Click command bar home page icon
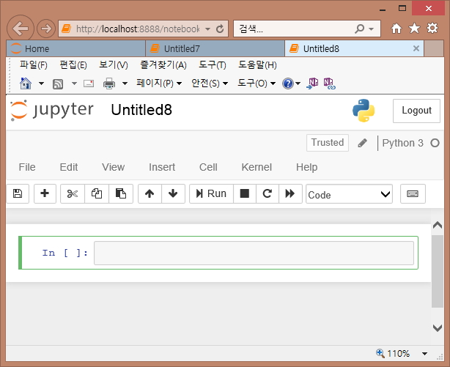 click(x=25, y=84)
